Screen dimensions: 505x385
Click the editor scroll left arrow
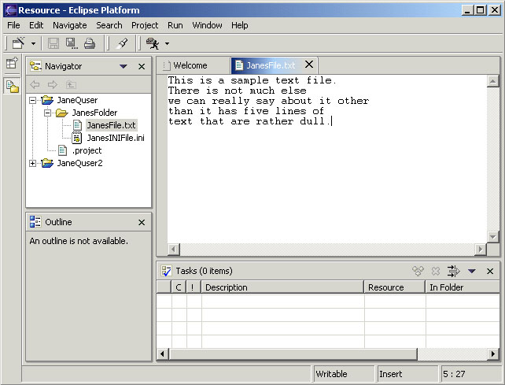tap(174, 250)
